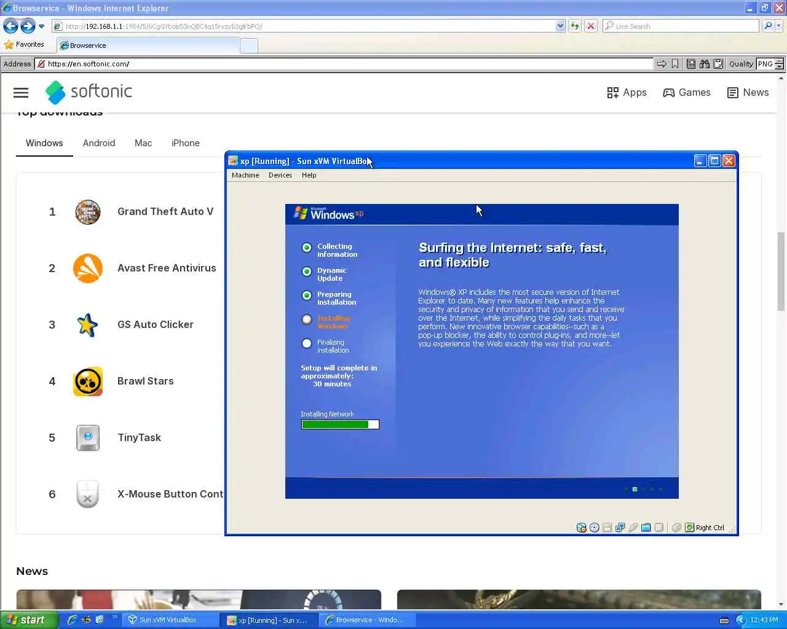Open GS Auto Clicker entry

pyautogui.click(x=156, y=324)
